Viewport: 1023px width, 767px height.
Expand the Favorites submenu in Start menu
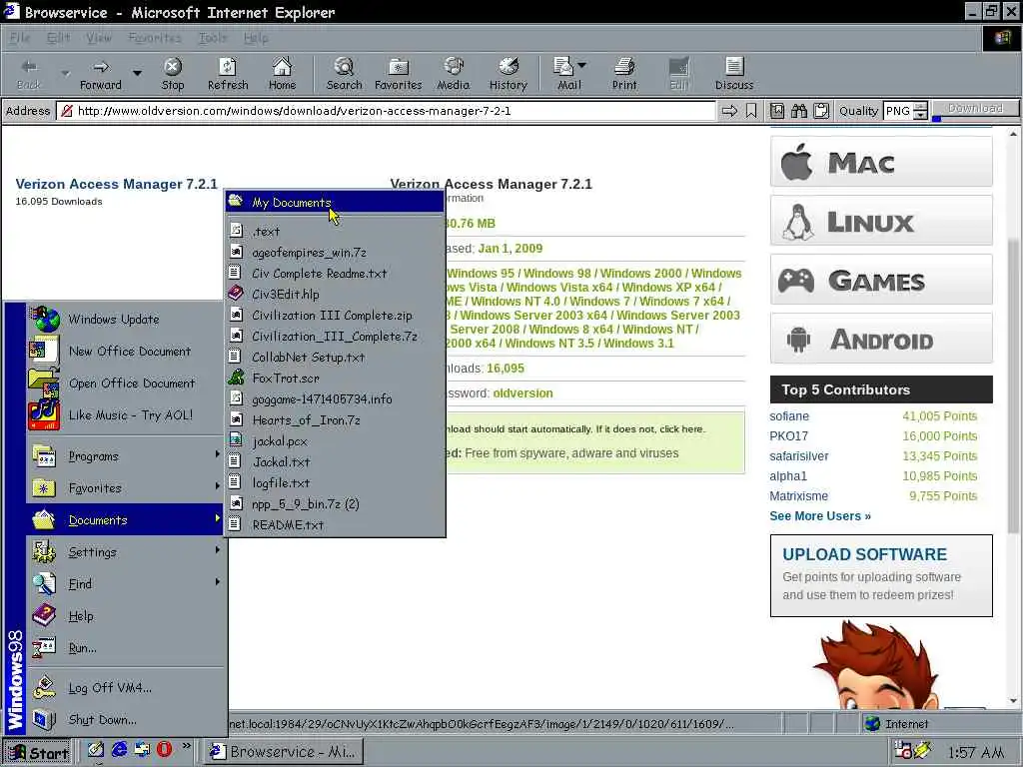[125, 487]
